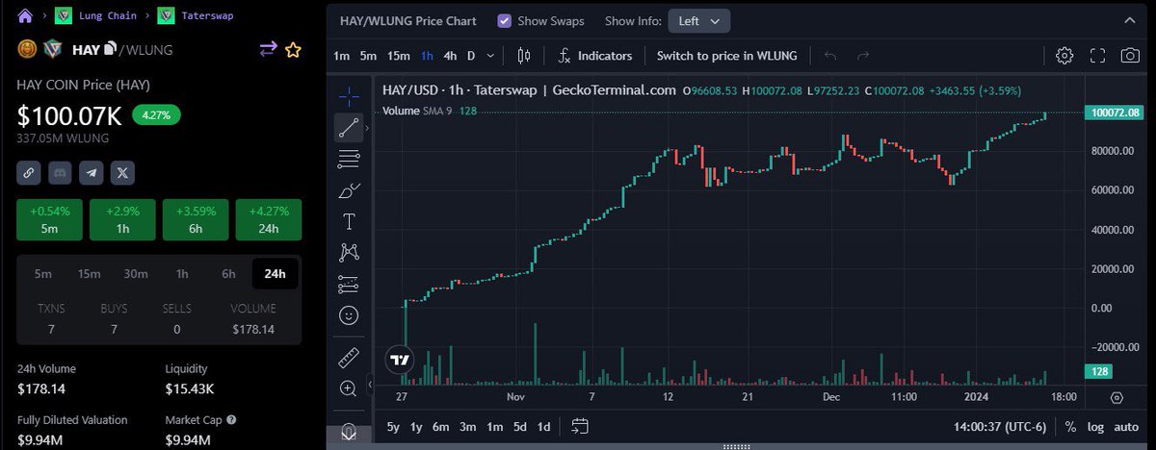Image resolution: width=1156 pixels, height=450 pixels.
Task: Redo last chart action
Action: pos(863,56)
